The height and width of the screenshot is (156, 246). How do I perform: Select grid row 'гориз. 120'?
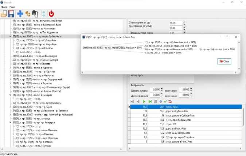(x=186, y=124)
